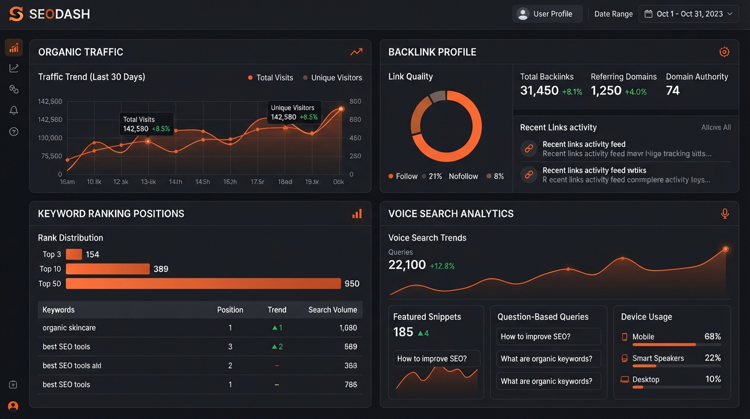The image size is (750, 419).
Task: Sort by Search Volume column header
Action: coord(332,310)
